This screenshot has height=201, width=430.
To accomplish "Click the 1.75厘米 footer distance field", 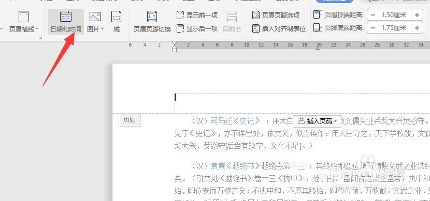I will pos(395,27).
